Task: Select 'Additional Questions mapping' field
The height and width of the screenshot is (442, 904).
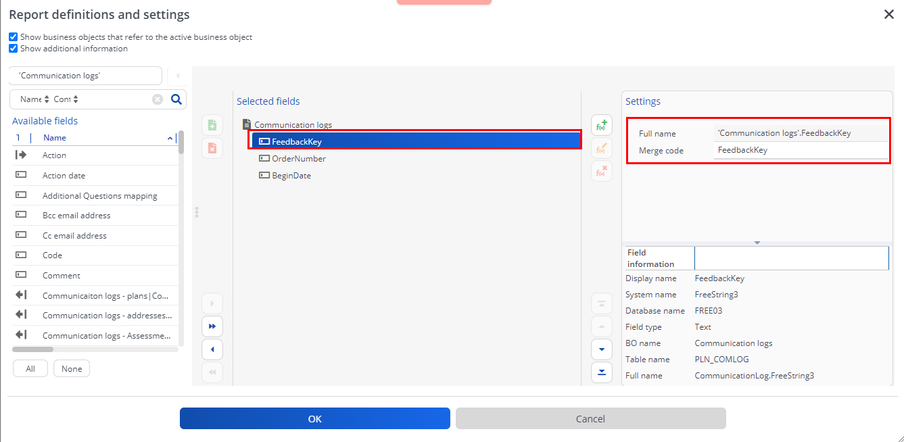Action: (95, 195)
